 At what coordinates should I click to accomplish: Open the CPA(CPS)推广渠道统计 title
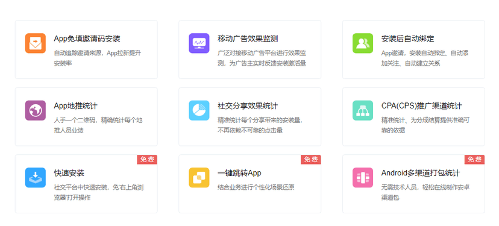coord(421,106)
